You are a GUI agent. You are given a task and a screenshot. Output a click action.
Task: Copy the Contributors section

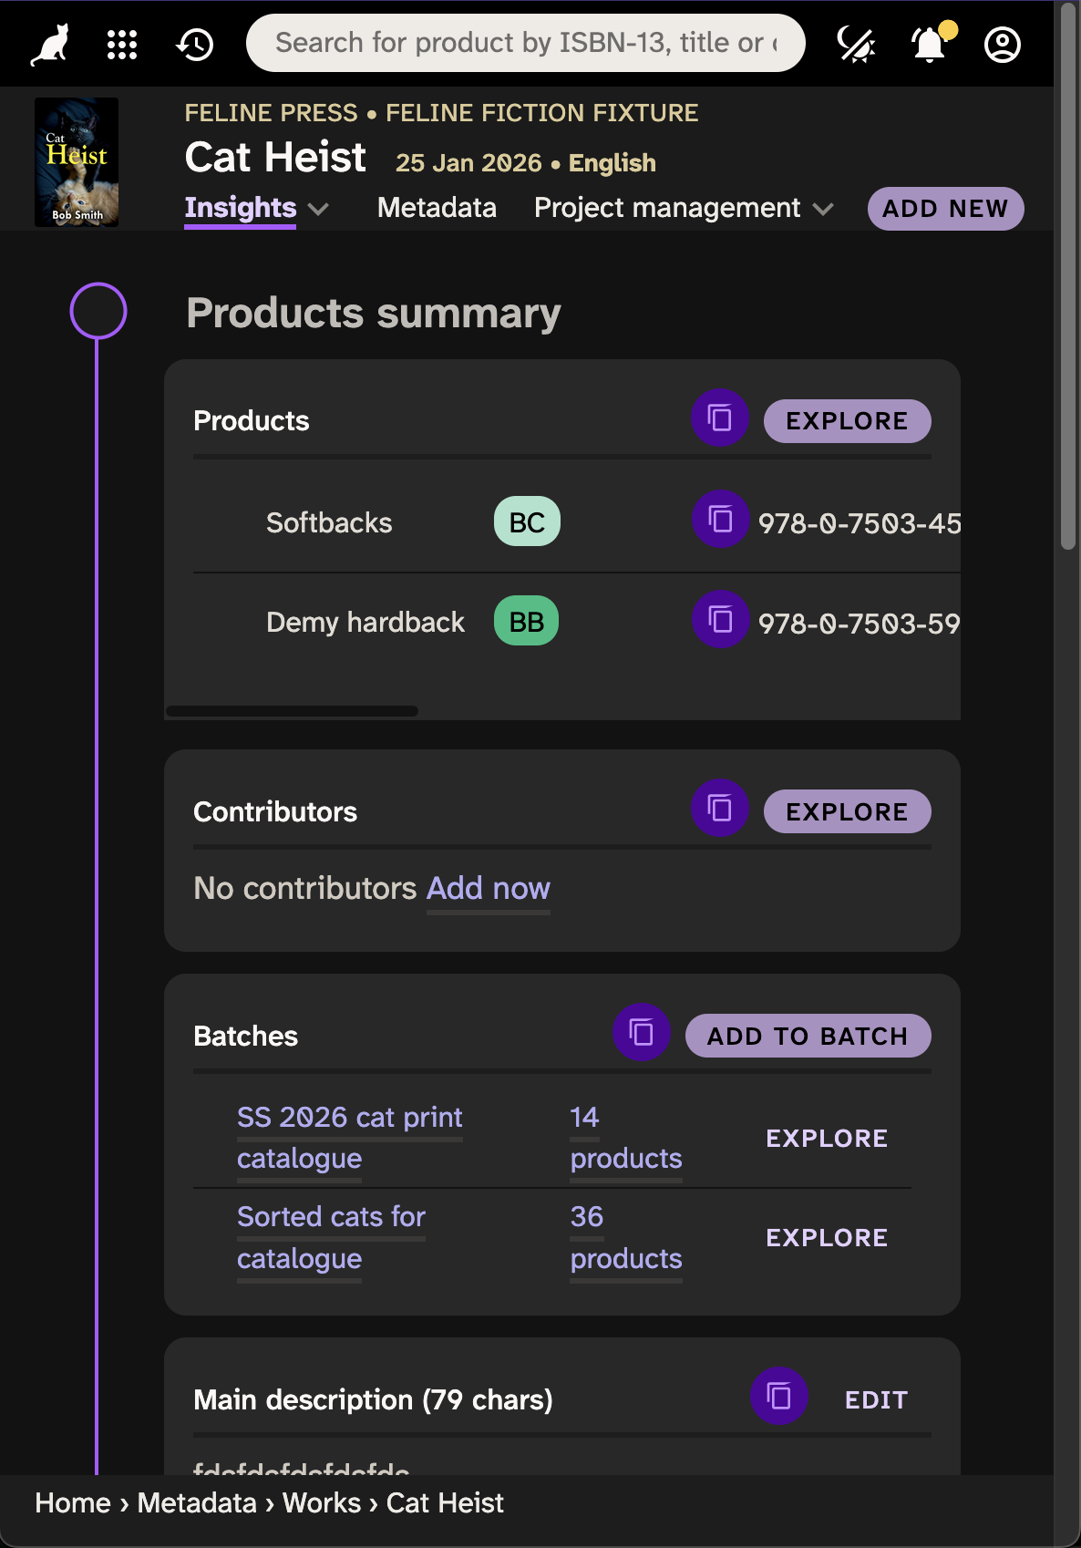pos(719,809)
